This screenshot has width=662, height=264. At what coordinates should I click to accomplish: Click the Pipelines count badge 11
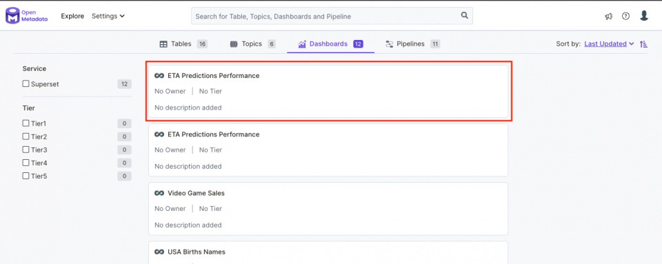pos(435,44)
